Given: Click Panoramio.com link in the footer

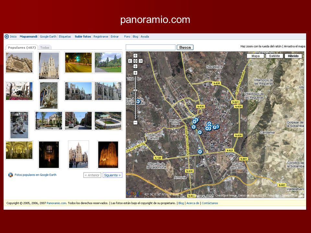Looking at the screenshot, I should [56, 203].
